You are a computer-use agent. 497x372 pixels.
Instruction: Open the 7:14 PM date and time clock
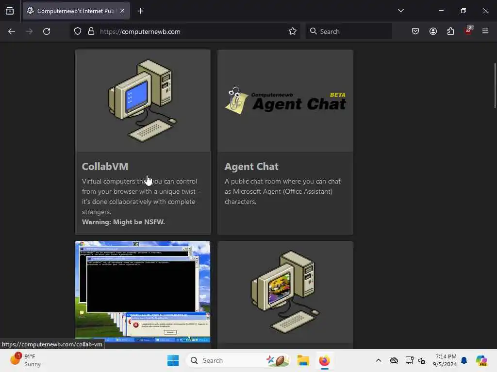click(x=445, y=360)
